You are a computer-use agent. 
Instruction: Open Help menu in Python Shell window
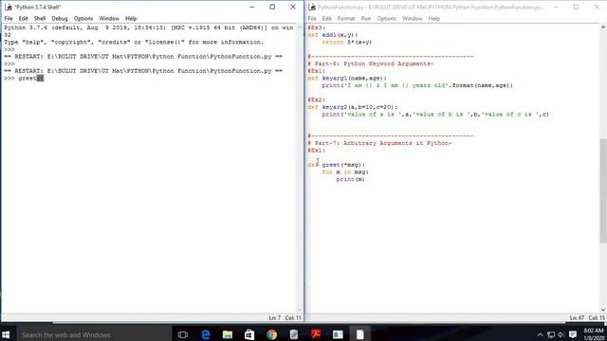(131, 19)
